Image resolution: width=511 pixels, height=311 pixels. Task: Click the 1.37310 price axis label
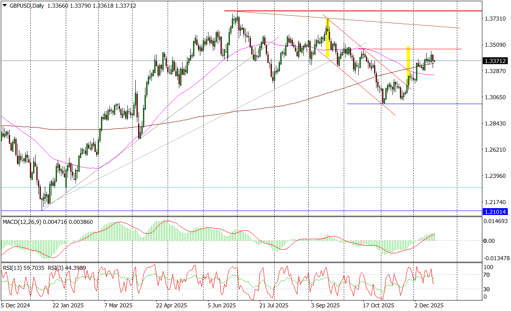[x=495, y=19]
